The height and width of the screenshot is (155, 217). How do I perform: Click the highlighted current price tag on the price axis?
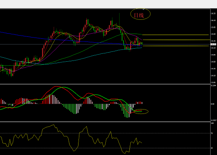(213, 44)
